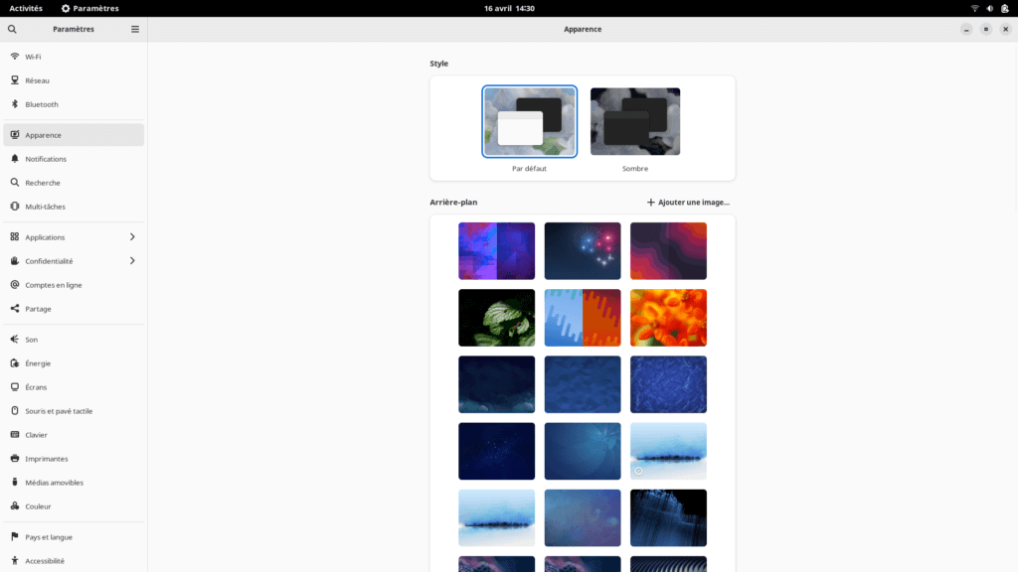Click the top bar power status icon
Screen dimensions: 1018x572
[1004, 8]
